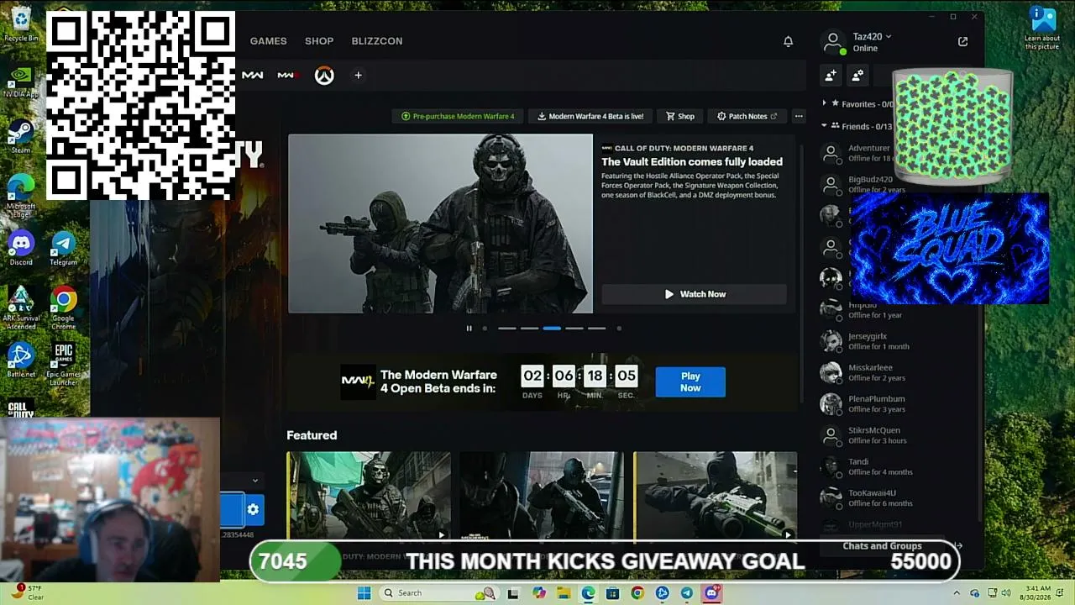
Task: Pop out the social panel
Action: (x=962, y=41)
